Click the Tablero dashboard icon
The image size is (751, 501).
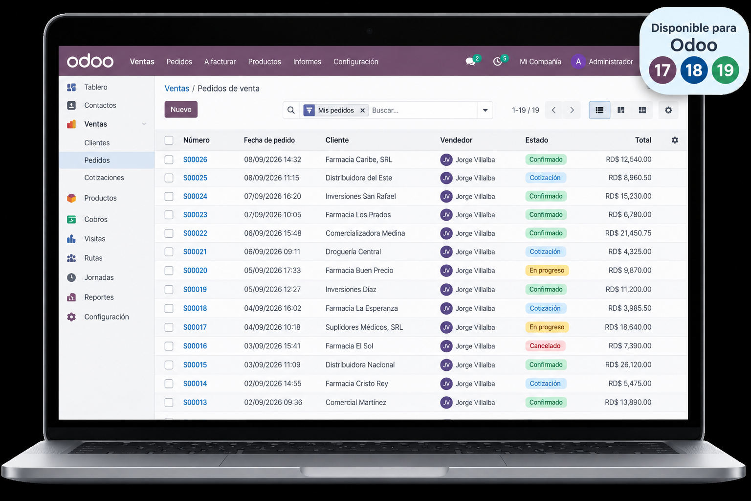click(71, 87)
